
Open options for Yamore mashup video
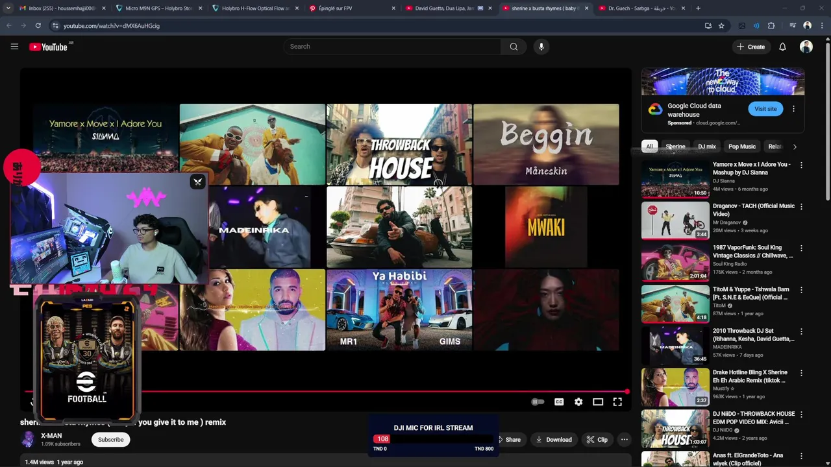(801, 165)
